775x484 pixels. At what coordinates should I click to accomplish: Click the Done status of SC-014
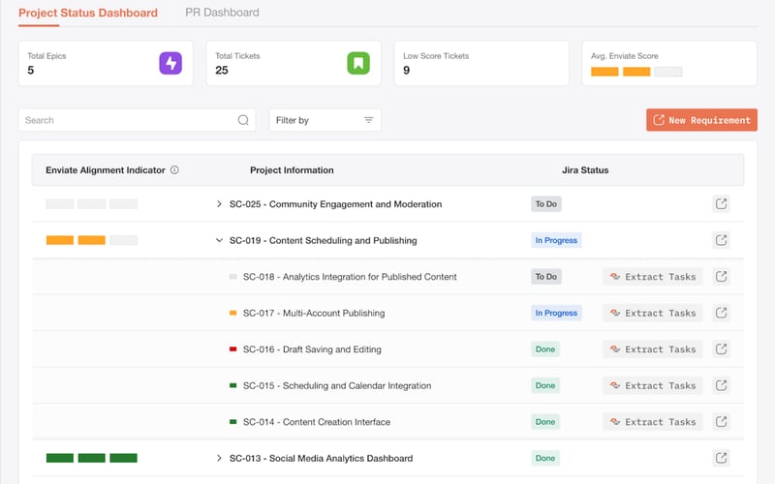(x=545, y=422)
